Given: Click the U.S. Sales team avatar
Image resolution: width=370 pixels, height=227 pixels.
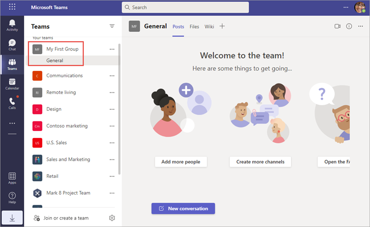Looking at the screenshot, I should click(x=37, y=143).
